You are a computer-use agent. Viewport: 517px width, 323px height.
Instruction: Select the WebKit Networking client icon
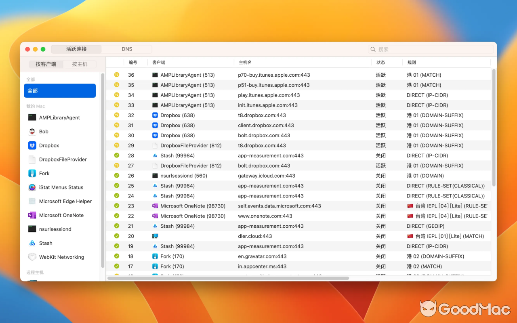(x=34, y=257)
